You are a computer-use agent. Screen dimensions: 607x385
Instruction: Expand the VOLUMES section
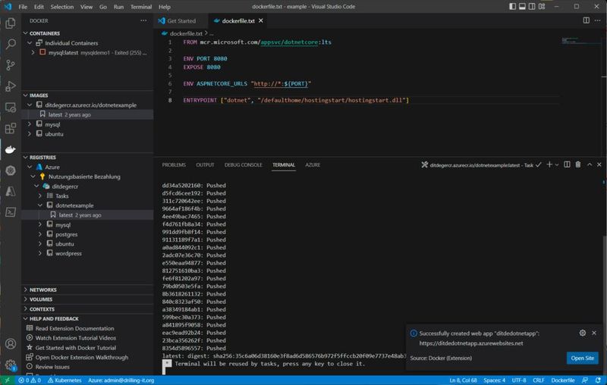pos(42,299)
